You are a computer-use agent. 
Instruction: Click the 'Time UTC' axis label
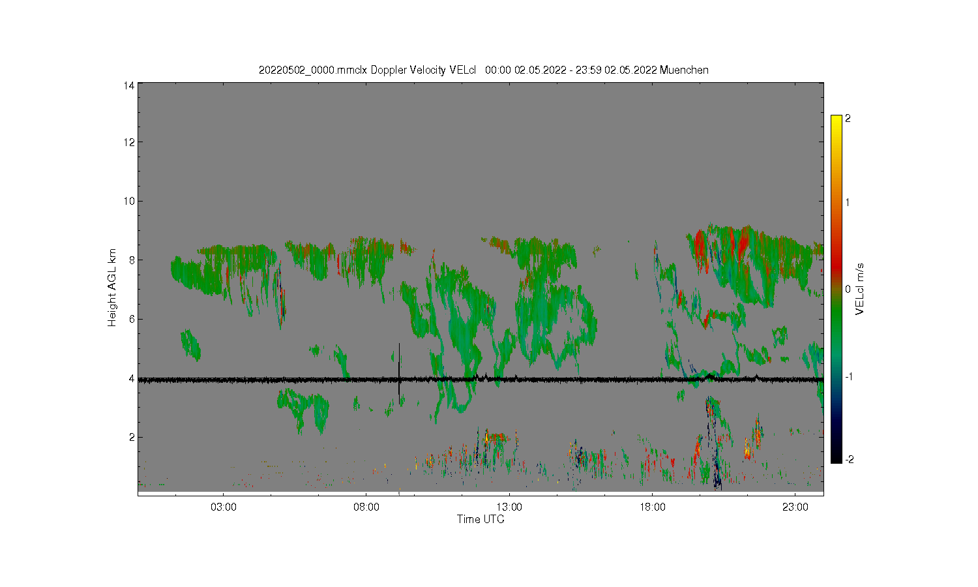click(481, 519)
